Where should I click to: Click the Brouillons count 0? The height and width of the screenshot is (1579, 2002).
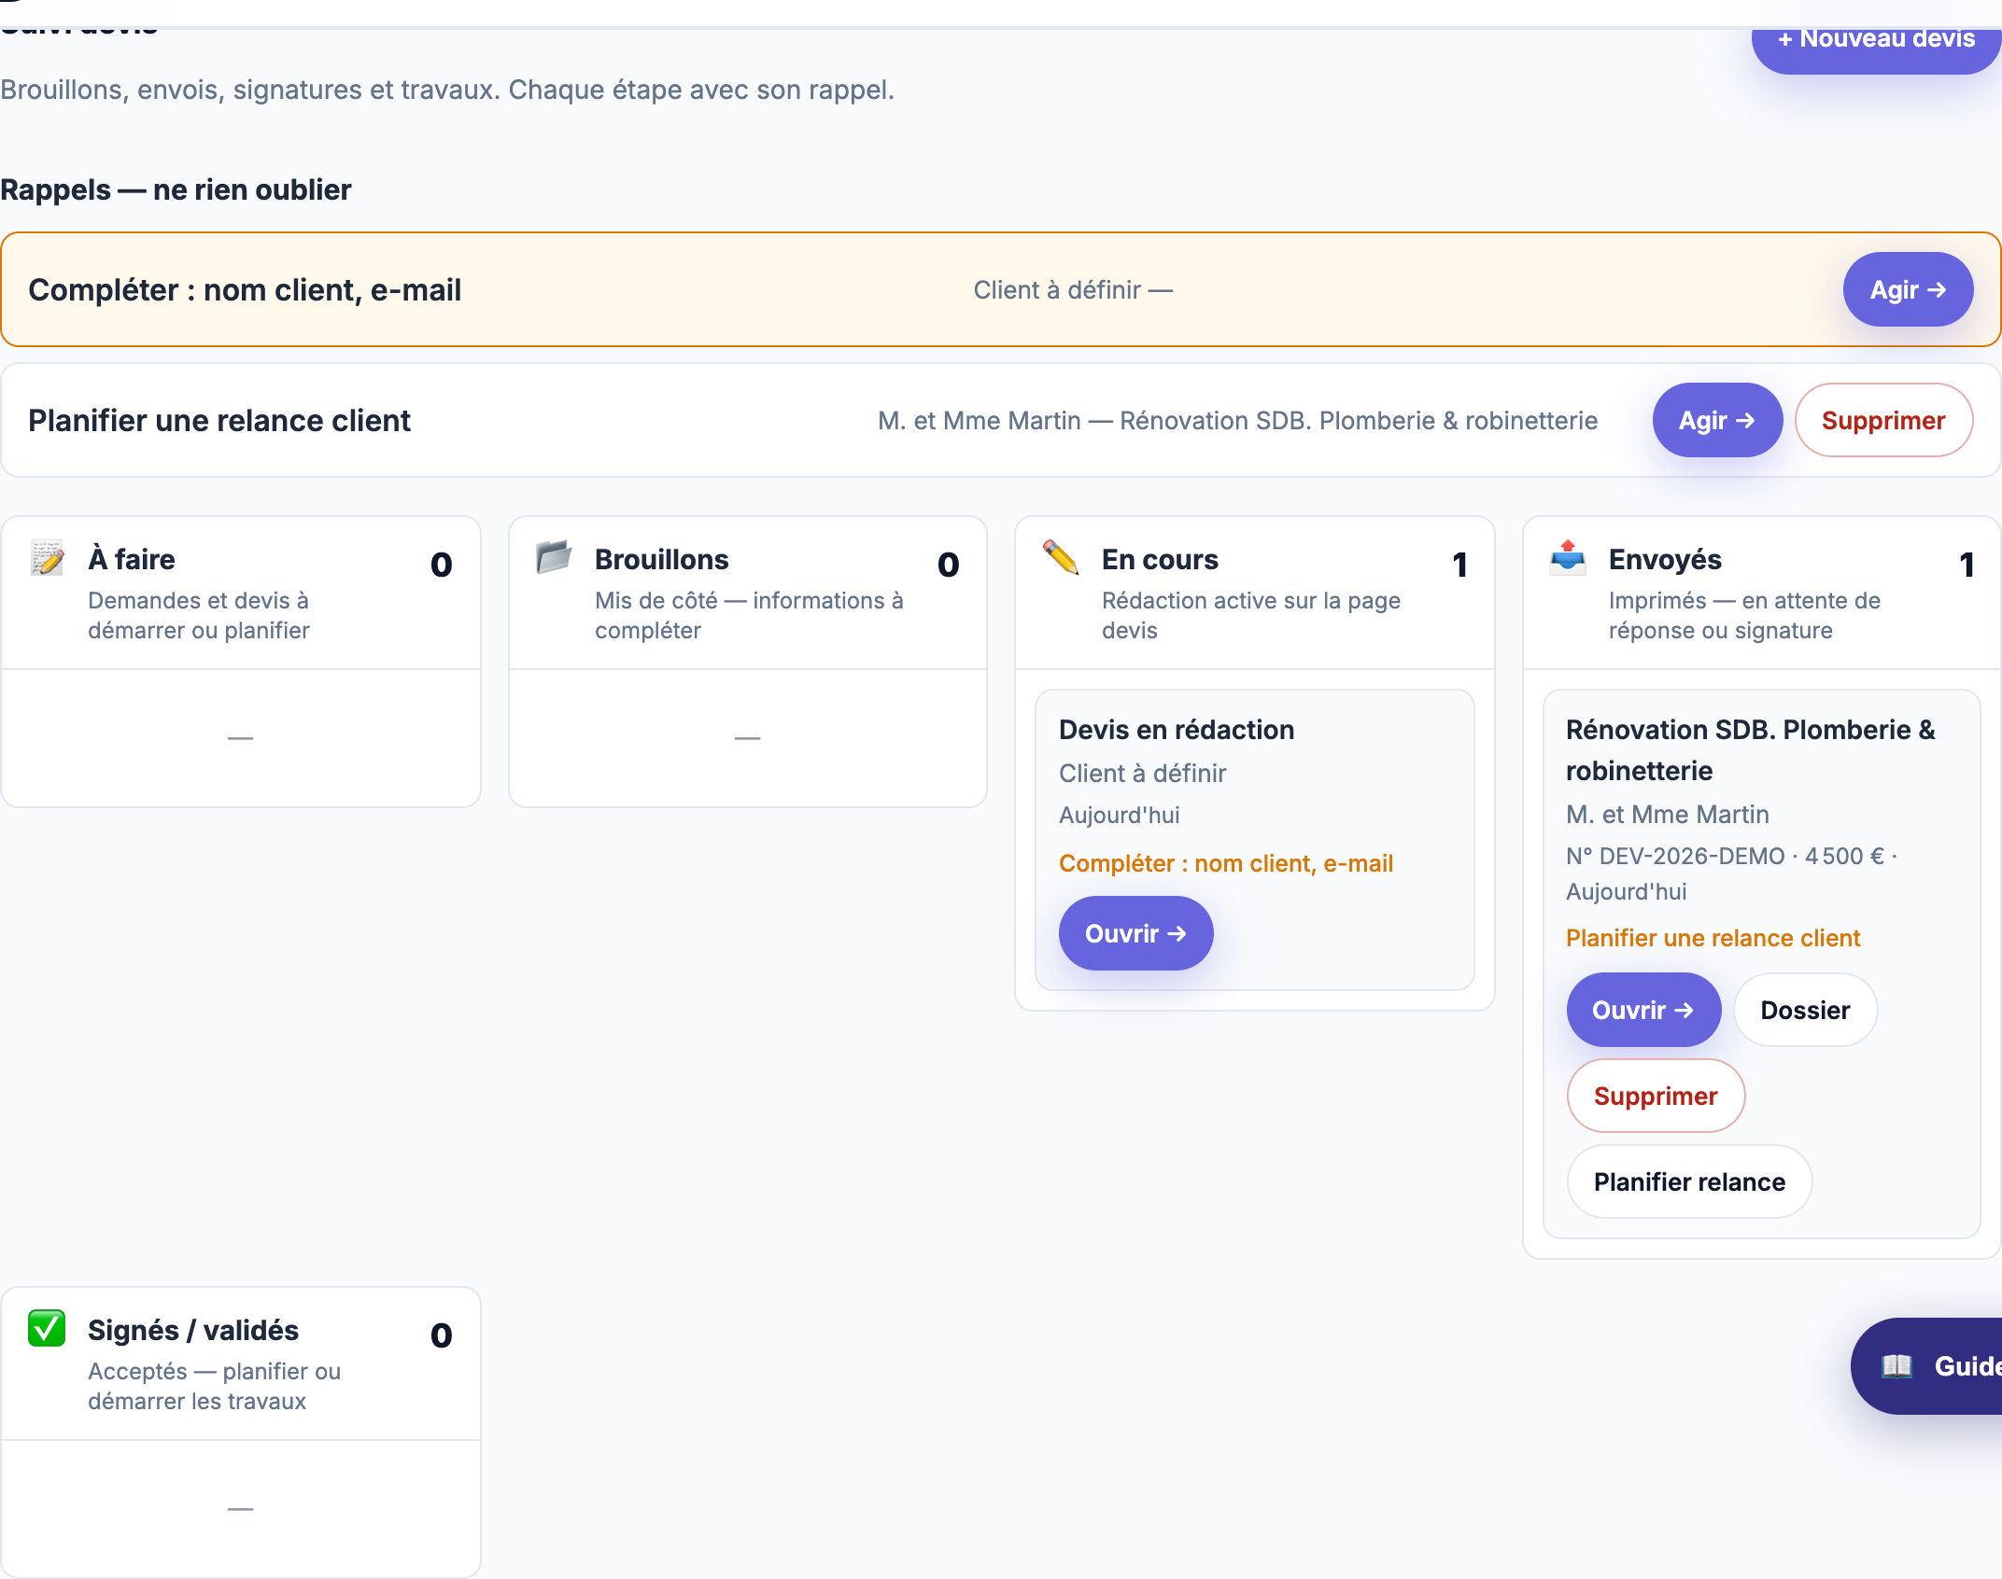(x=949, y=564)
